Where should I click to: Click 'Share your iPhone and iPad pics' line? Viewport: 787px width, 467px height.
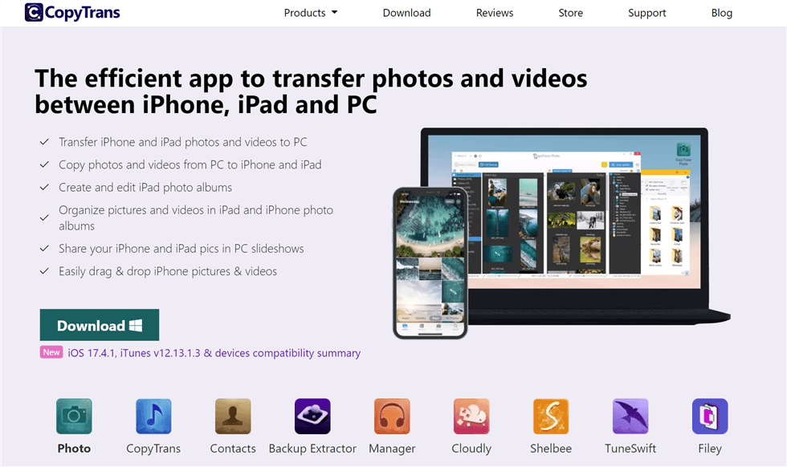181,248
